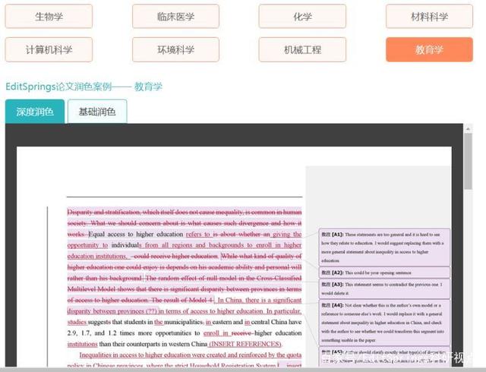Select comment A2 about the opening sentence
Viewport: 486px width, 372px height.
385,272
